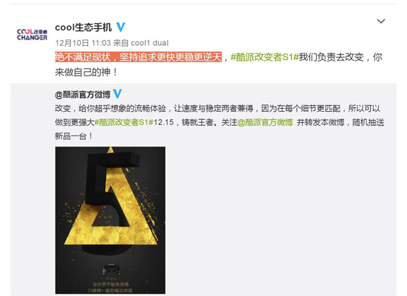Click the green @酷派官方微博 mention in repost

(265, 122)
